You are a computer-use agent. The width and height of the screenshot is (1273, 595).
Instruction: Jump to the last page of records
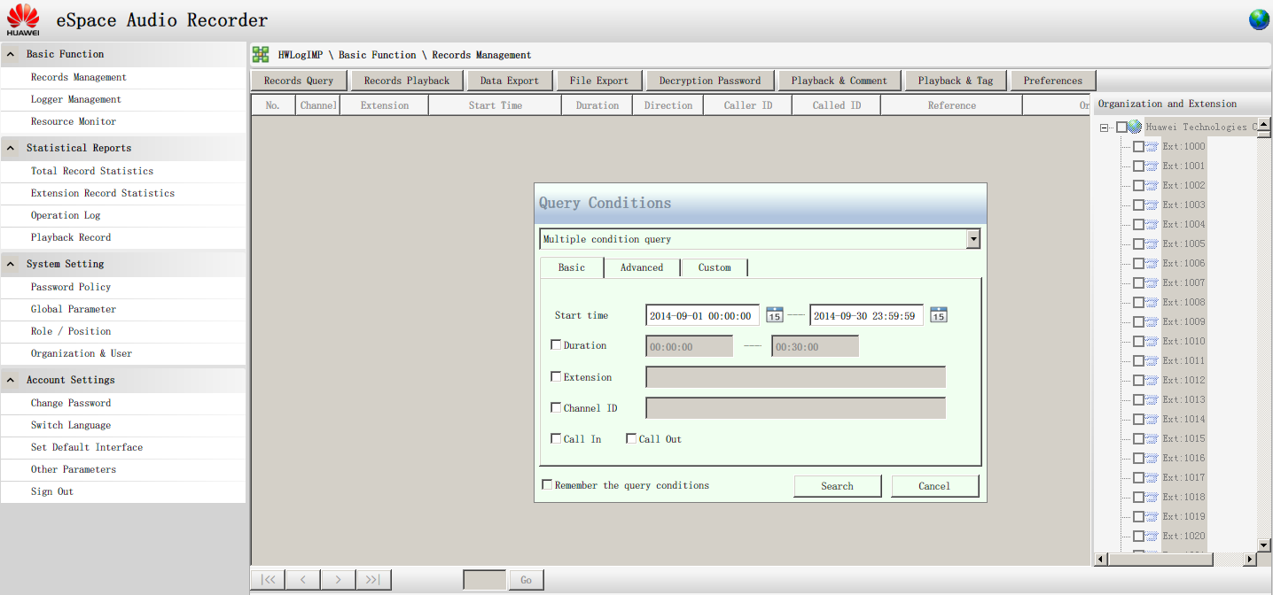[x=373, y=580]
